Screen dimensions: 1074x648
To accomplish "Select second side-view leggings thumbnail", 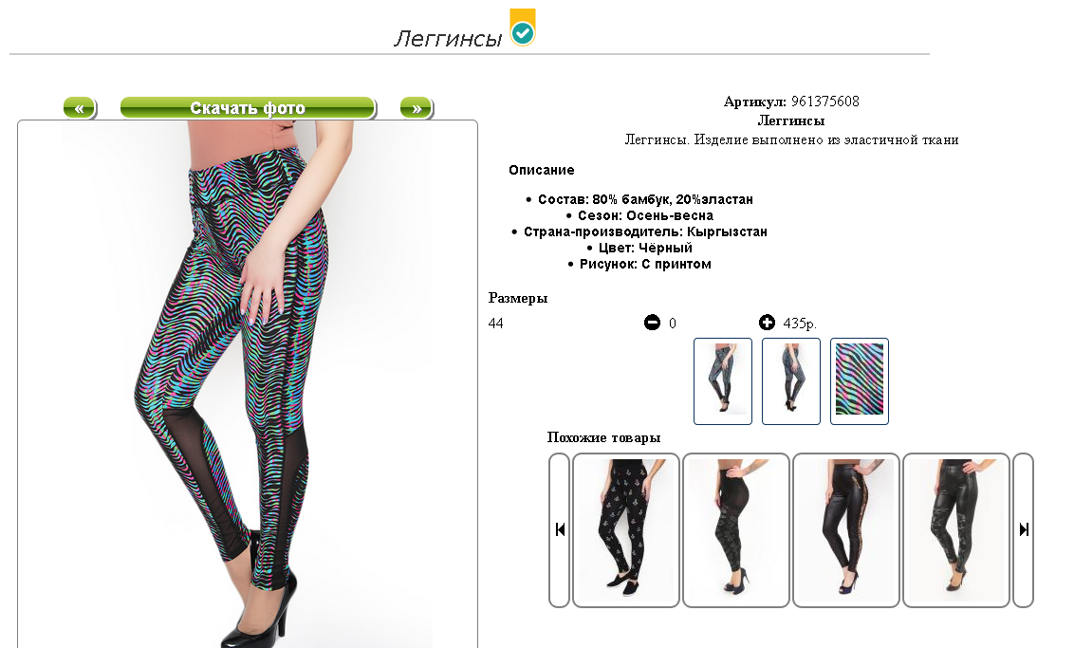I will click(x=791, y=380).
